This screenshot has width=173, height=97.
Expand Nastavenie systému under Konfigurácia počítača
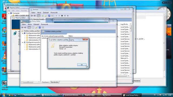(25, 38)
